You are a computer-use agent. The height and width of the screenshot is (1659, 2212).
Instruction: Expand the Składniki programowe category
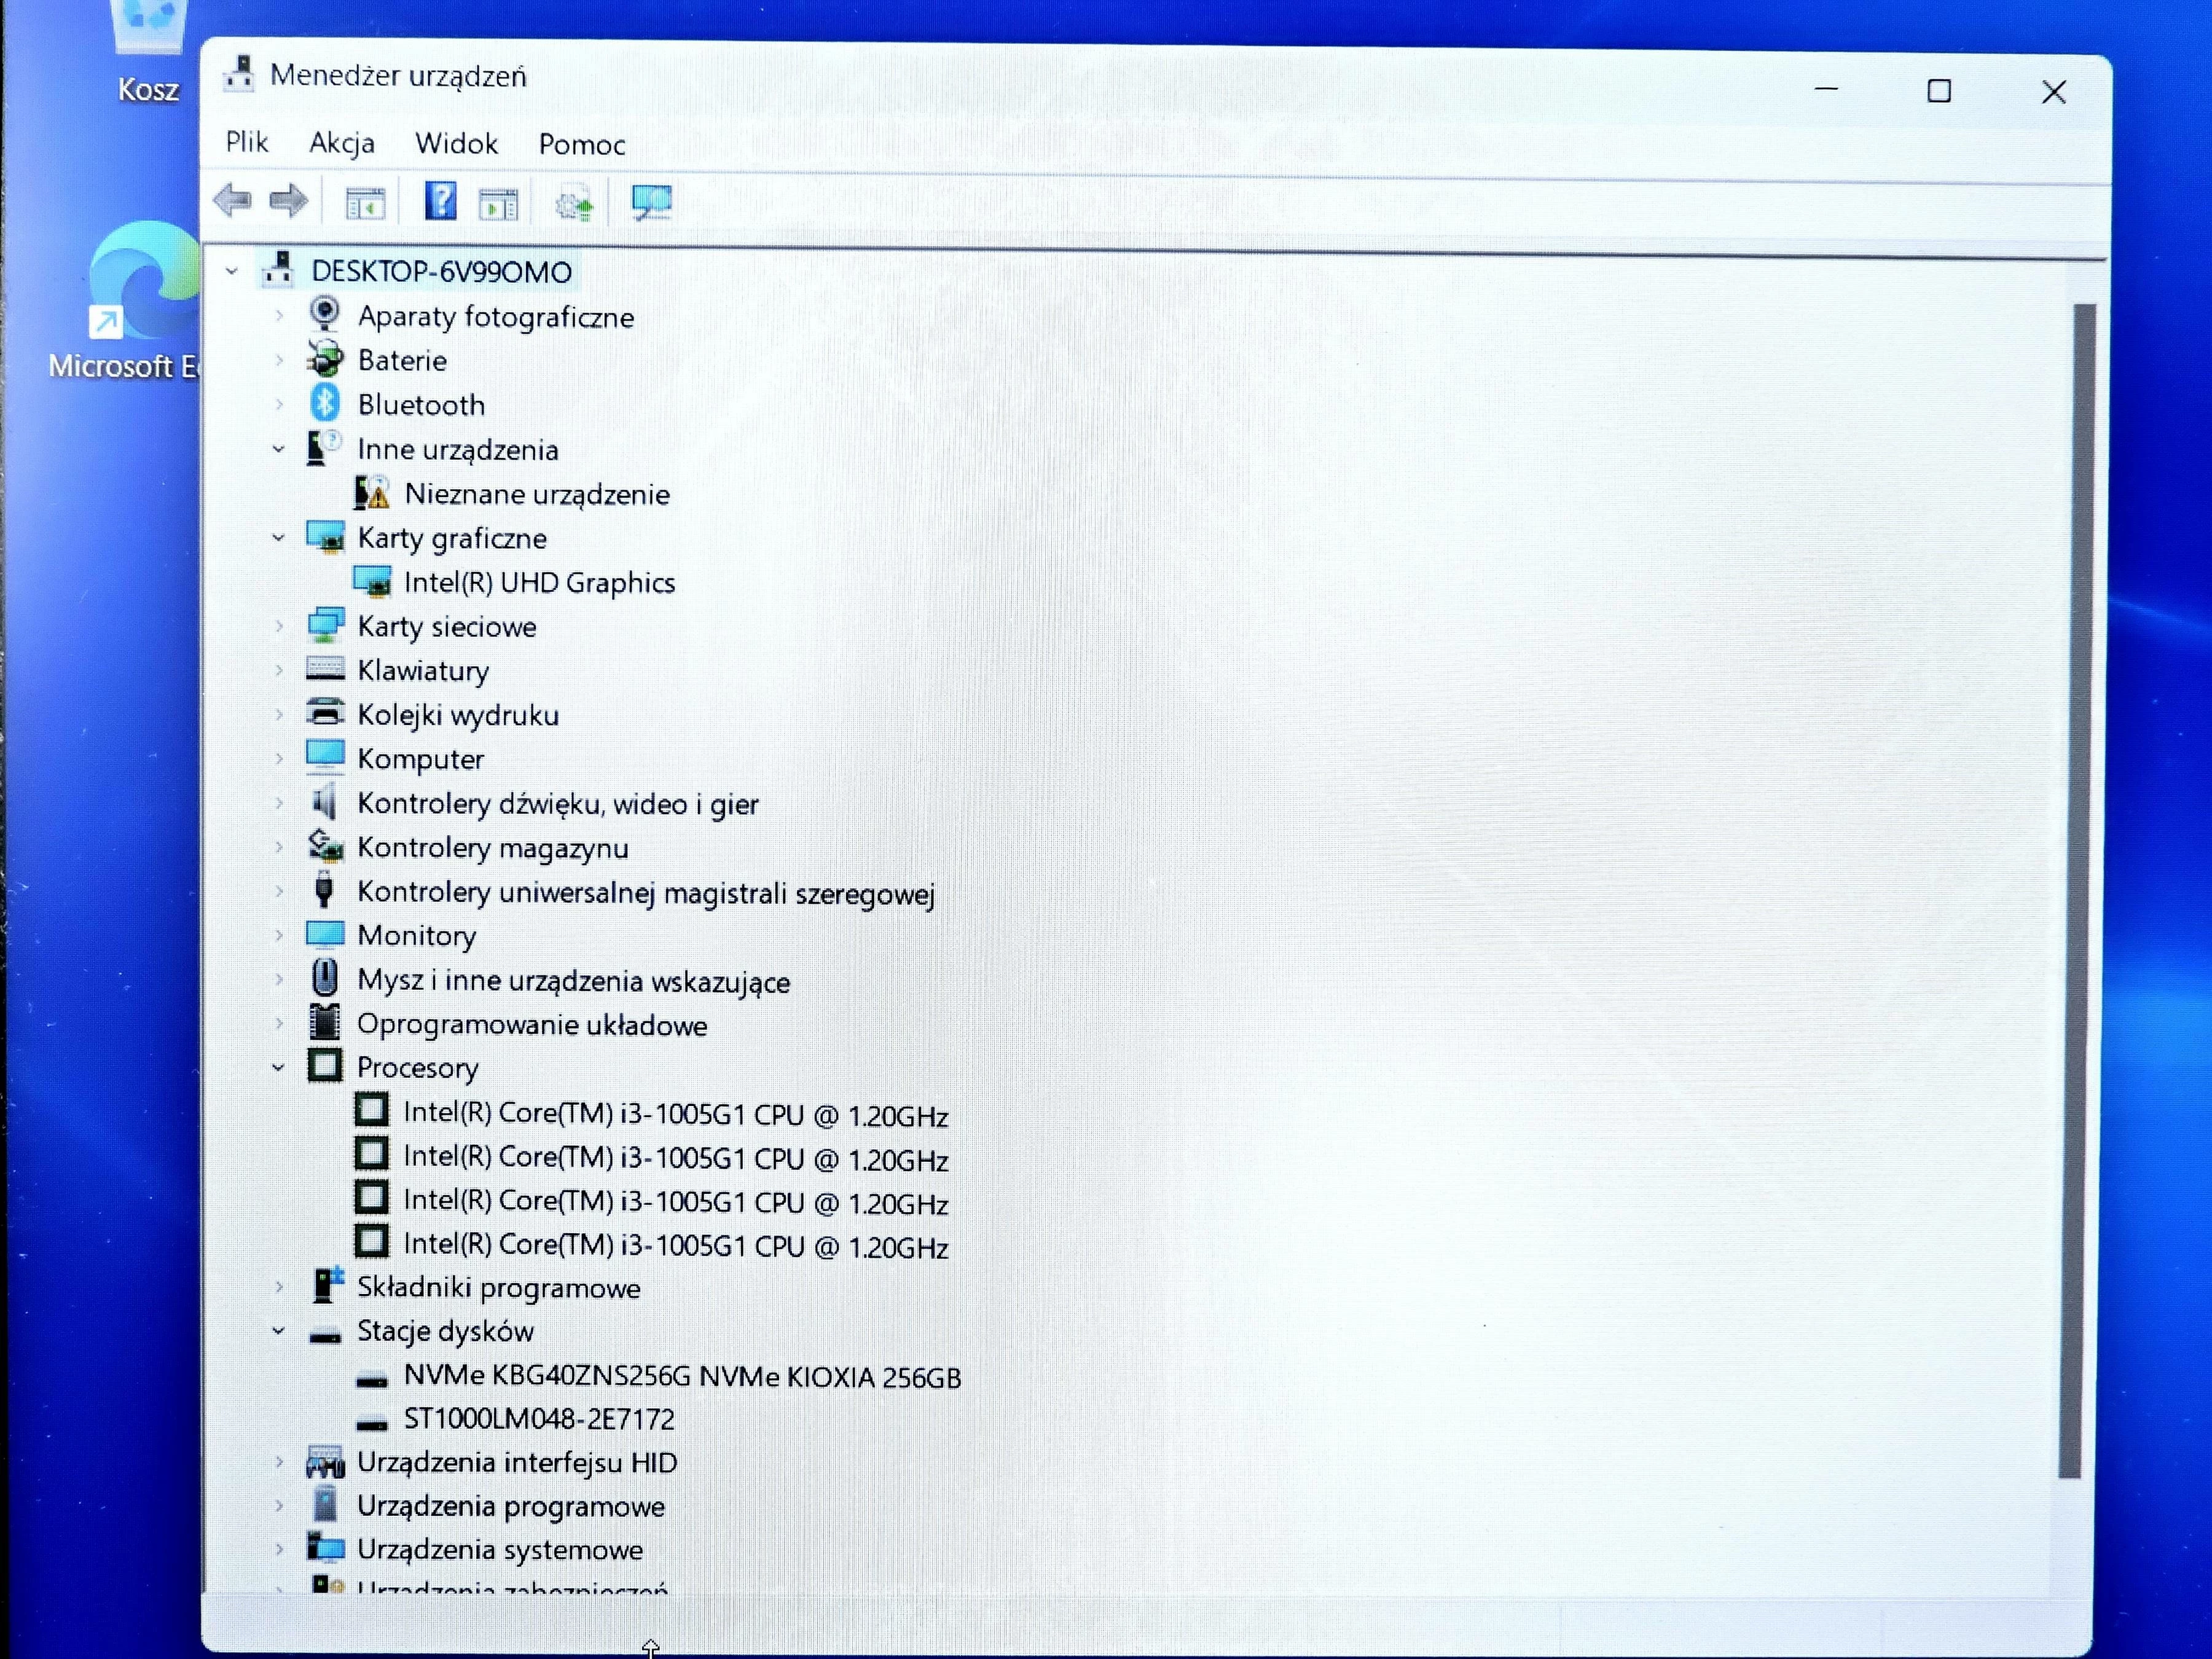(x=279, y=1287)
